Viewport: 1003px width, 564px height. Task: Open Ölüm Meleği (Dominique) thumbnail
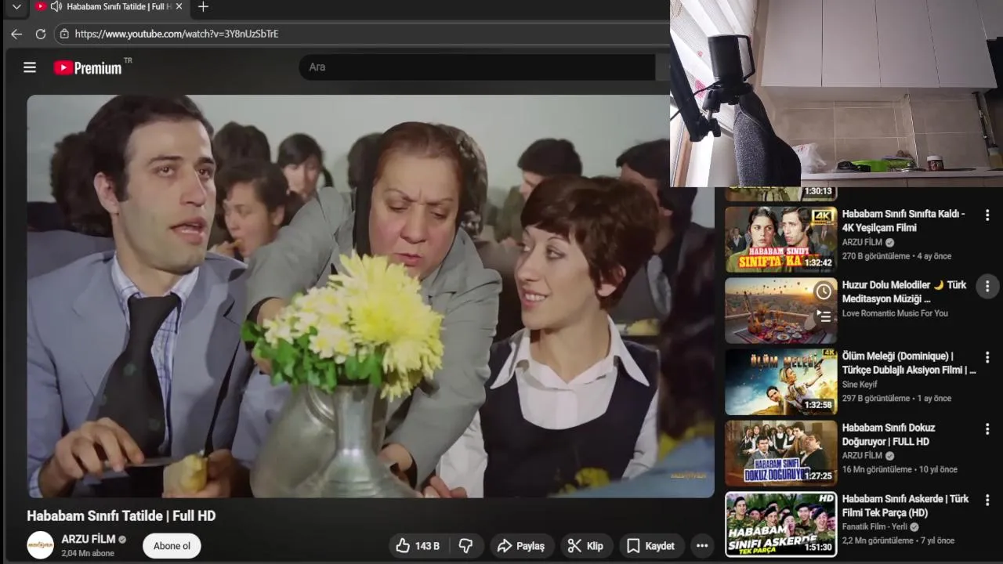(x=781, y=382)
